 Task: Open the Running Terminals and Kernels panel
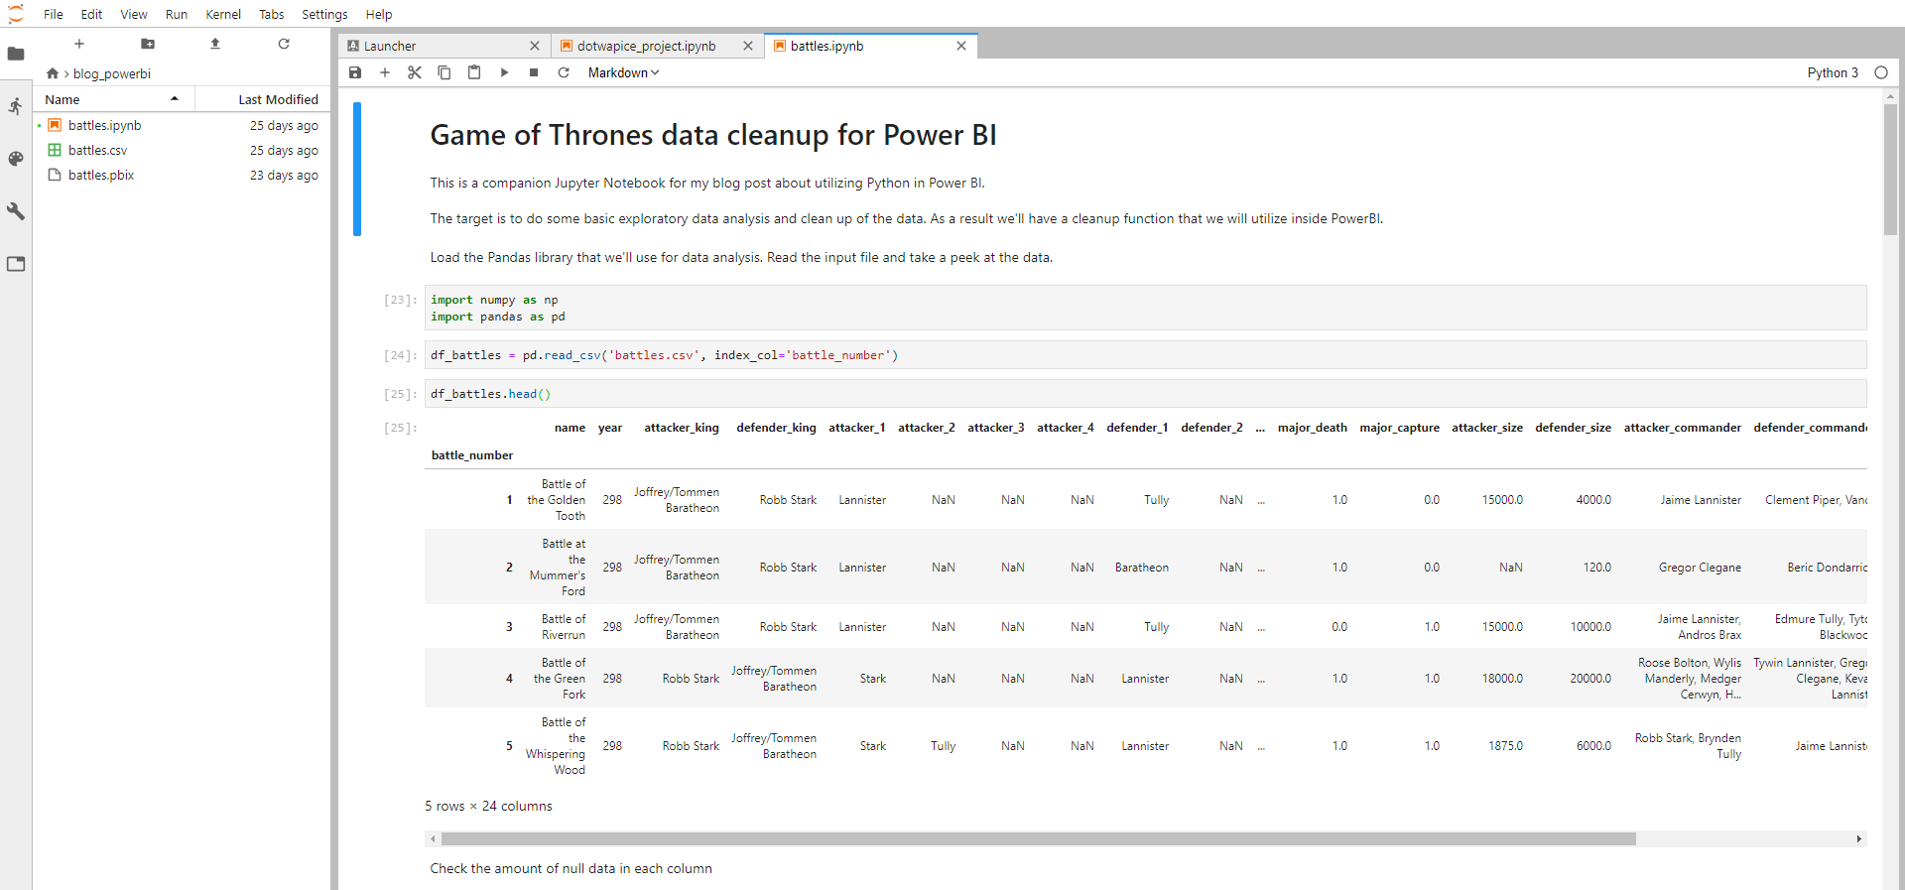point(16,106)
